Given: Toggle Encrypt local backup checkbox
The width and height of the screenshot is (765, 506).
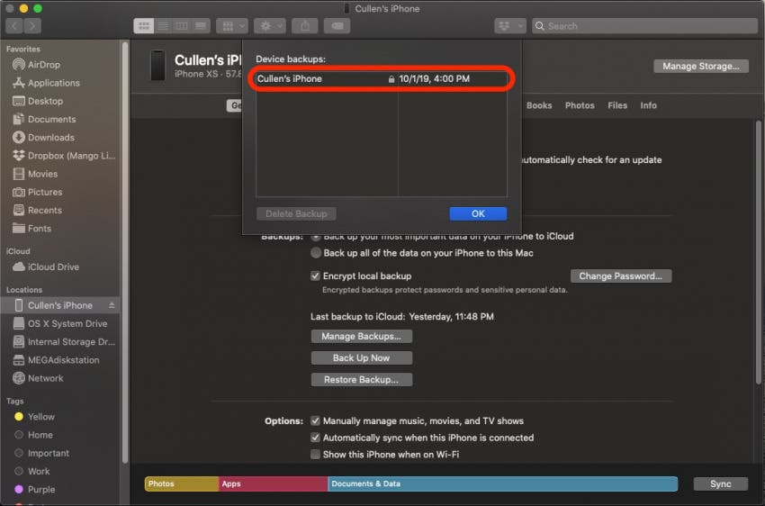Looking at the screenshot, I should (x=315, y=276).
